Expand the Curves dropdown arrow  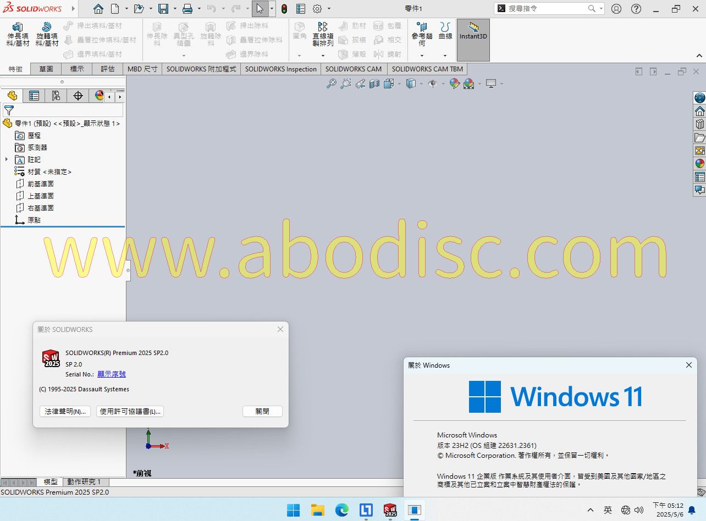445,56
